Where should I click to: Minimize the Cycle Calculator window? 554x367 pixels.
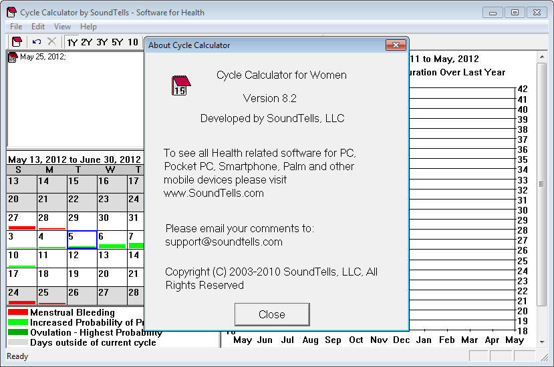(493, 13)
